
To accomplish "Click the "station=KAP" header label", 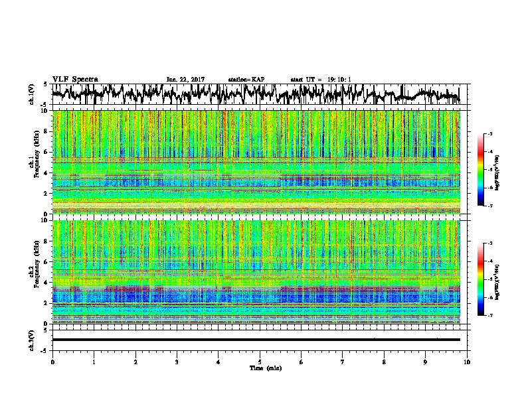I will pos(246,80).
